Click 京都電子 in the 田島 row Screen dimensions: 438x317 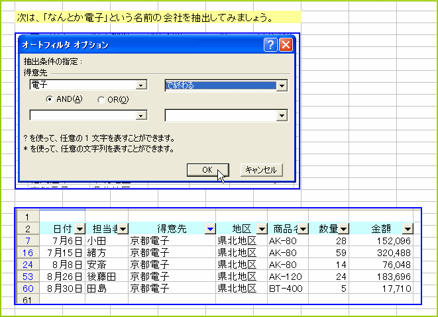[172, 289]
